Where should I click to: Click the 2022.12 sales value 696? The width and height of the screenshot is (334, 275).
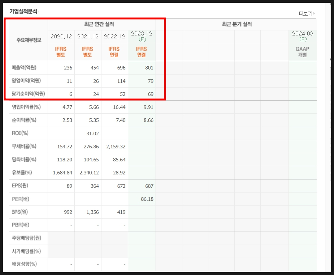[121, 68]
